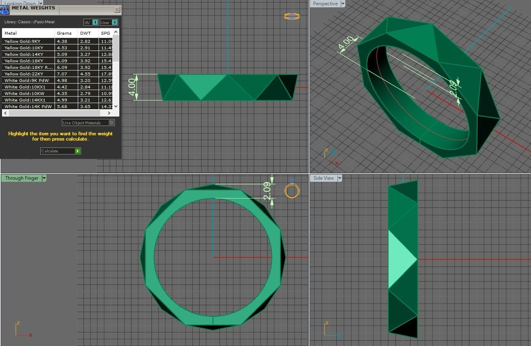Click the green arrow on Calculate
Image resolution: width=531 pixels, height=346 pixels.
[77, 151]
